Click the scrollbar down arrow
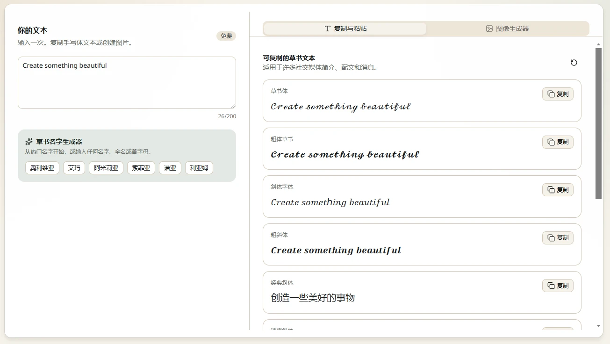This screenshot has width=610, height=344. point(599,326)
